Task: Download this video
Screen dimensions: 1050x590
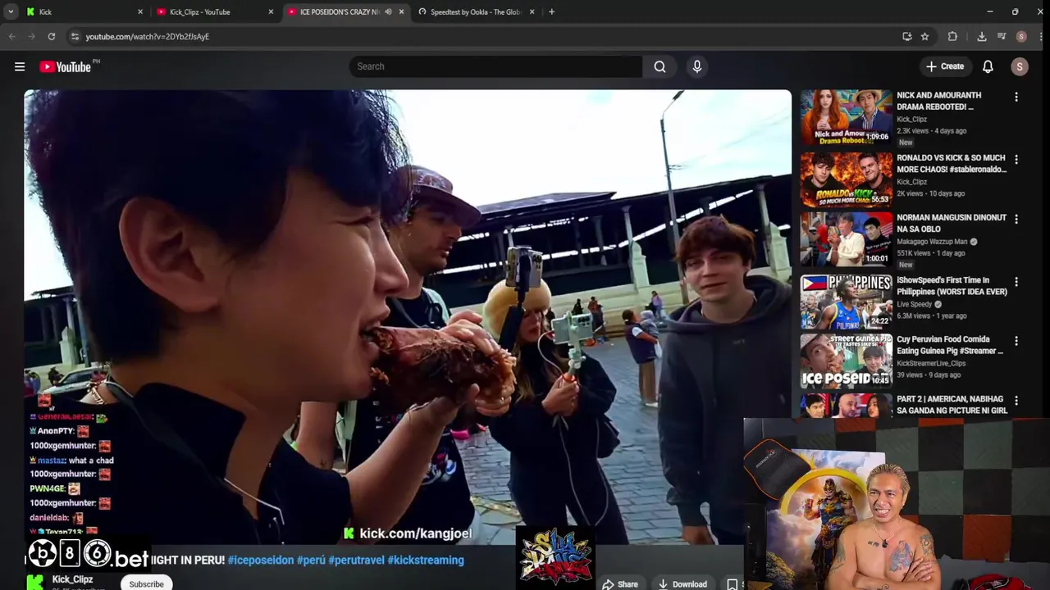Action: coord(682,584)
